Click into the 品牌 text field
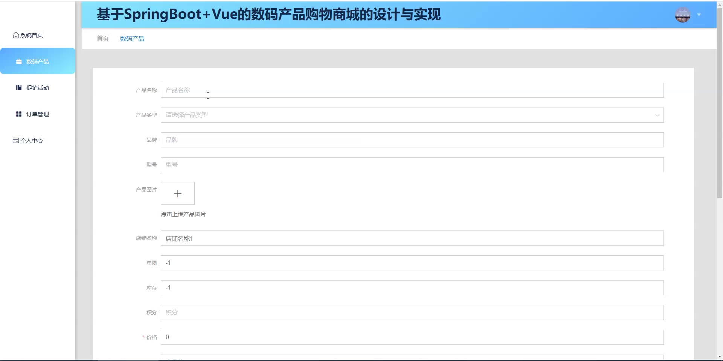Image resolution: width=723 pixels, height=361 pixels. pyautogui.click(x=412, y=140)
